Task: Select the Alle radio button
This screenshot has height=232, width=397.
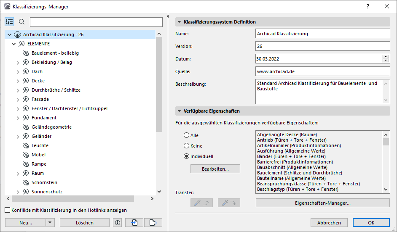Action: point(187,135)
